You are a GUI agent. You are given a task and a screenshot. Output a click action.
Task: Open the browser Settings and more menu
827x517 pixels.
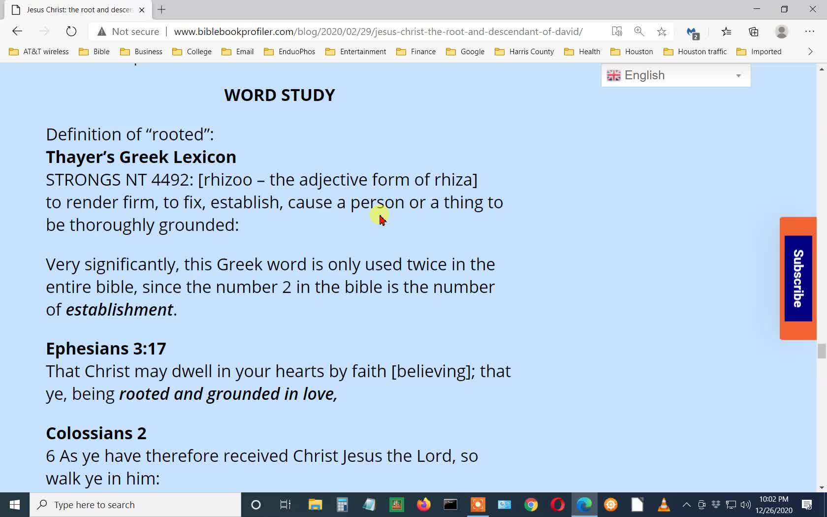click(x=809, y=31)
